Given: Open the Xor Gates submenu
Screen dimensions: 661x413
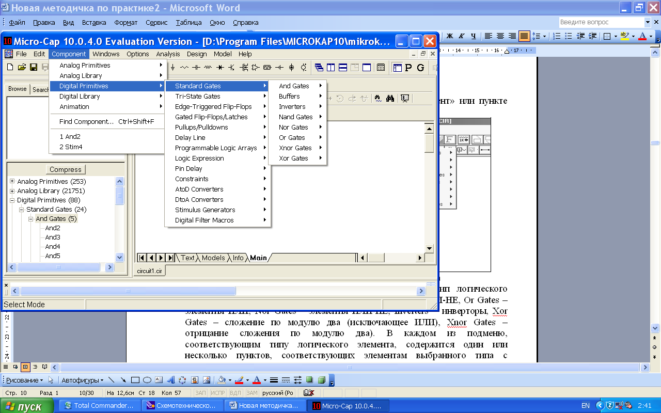Looking at the screenshot, I should coord(297,158).
